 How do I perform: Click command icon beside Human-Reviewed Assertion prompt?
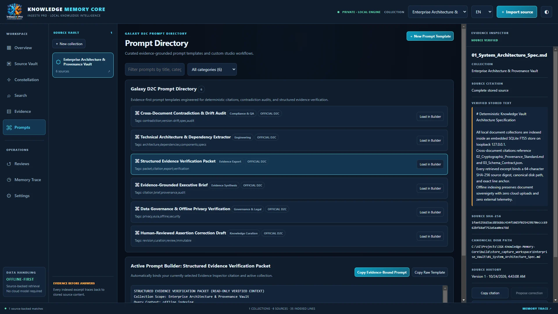click(137, 233)
